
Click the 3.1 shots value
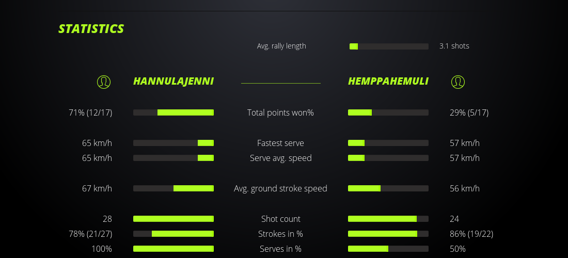(x=454, y=46)
